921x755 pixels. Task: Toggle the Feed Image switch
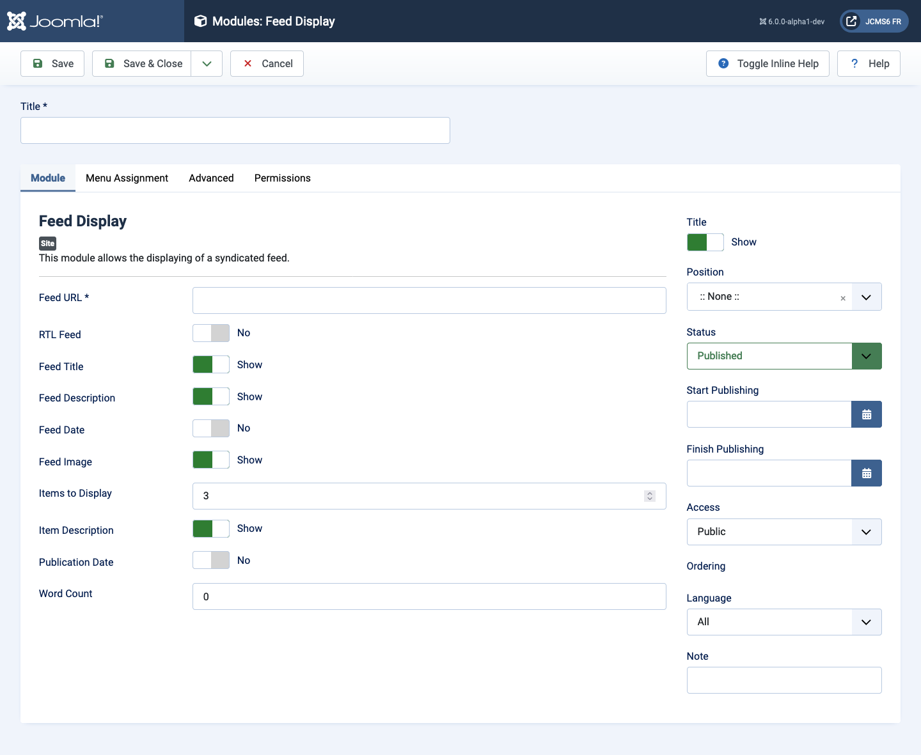(211, 460)
